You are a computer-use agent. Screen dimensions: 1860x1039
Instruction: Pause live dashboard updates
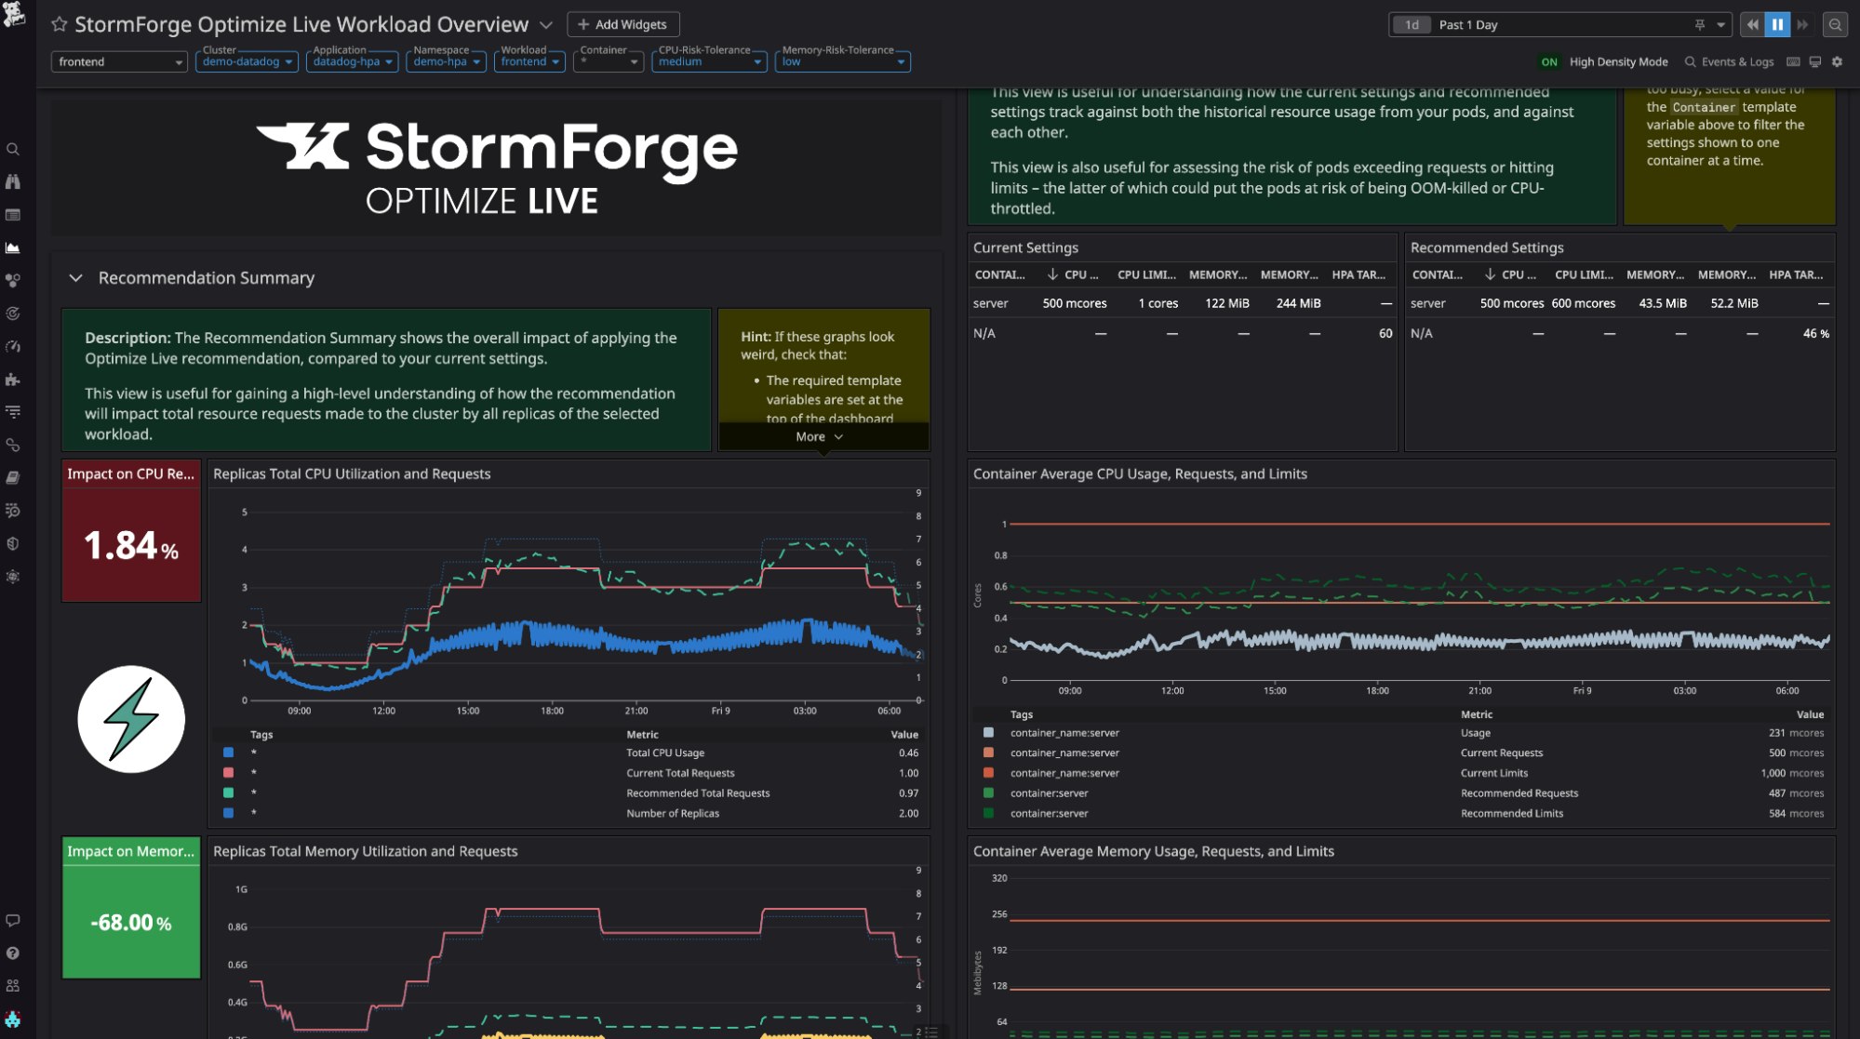[1776, 24]
